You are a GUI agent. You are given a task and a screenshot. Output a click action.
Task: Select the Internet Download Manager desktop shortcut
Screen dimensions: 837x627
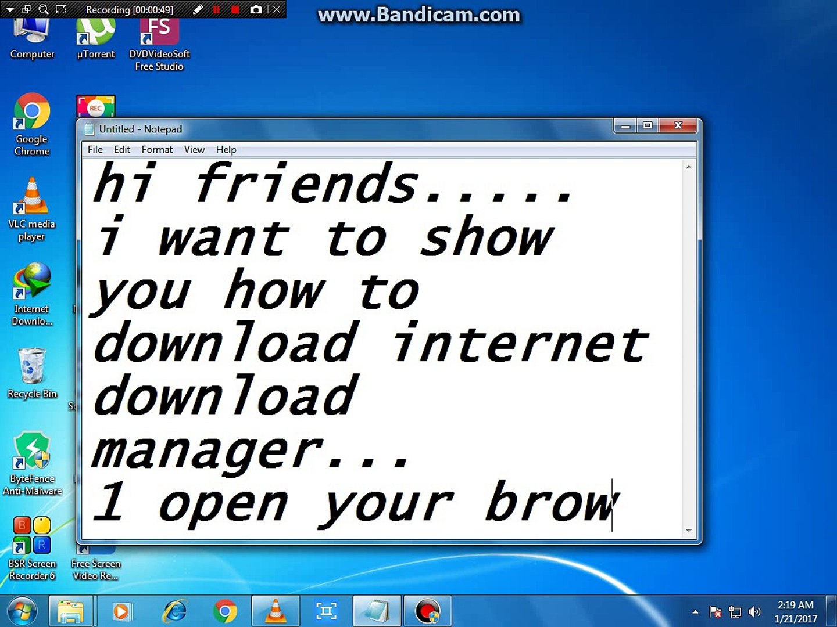click(32, 294)
